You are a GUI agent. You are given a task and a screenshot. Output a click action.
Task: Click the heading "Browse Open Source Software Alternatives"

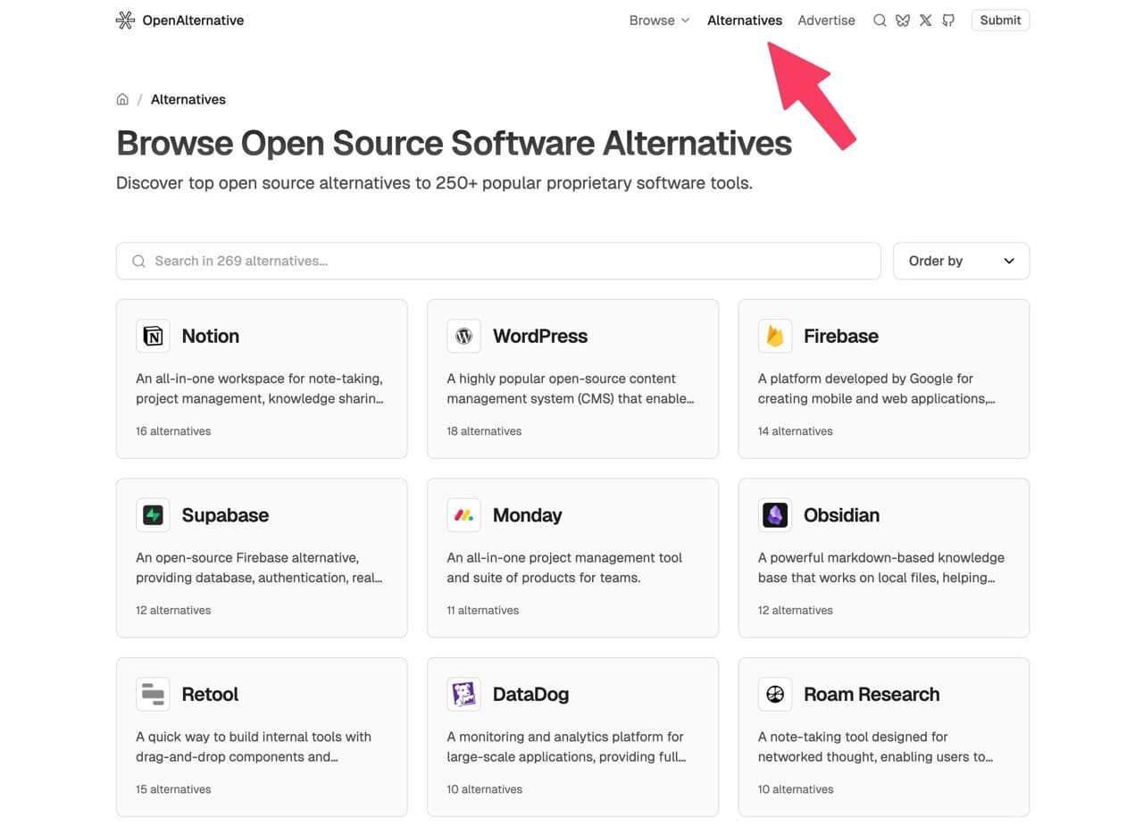pos(454,143)
